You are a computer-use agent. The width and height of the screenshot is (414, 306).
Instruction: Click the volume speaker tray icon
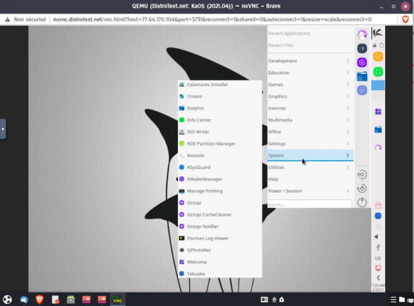tap(377, 236)
